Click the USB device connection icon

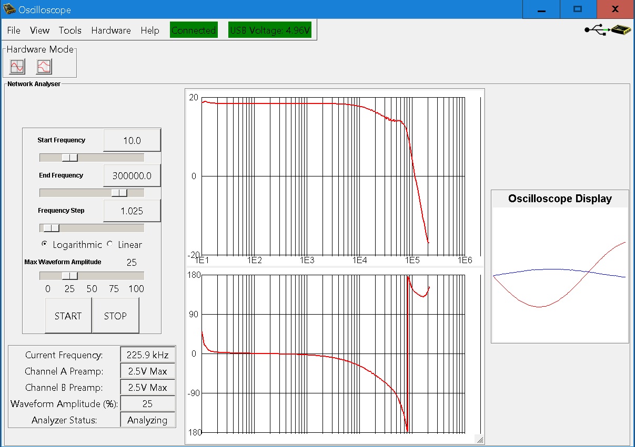(x=609, y=30)
